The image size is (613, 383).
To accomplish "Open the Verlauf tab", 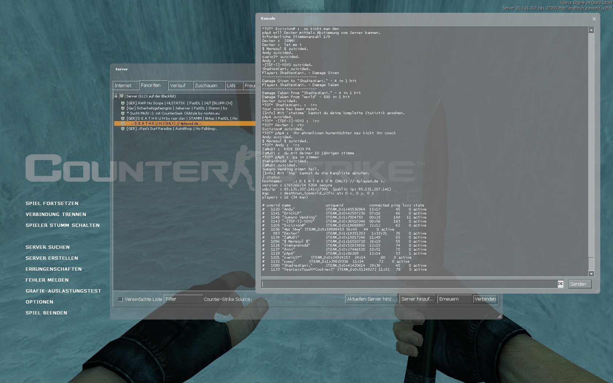I will coord(180,86).
